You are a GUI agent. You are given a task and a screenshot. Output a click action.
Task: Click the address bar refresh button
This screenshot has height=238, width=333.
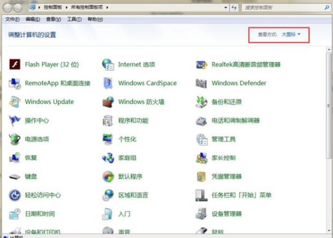(x=234, y=8)
